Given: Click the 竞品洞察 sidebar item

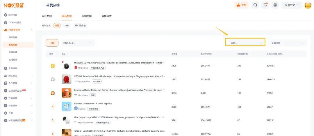Looking at the screenshot, I should [13, 68].
